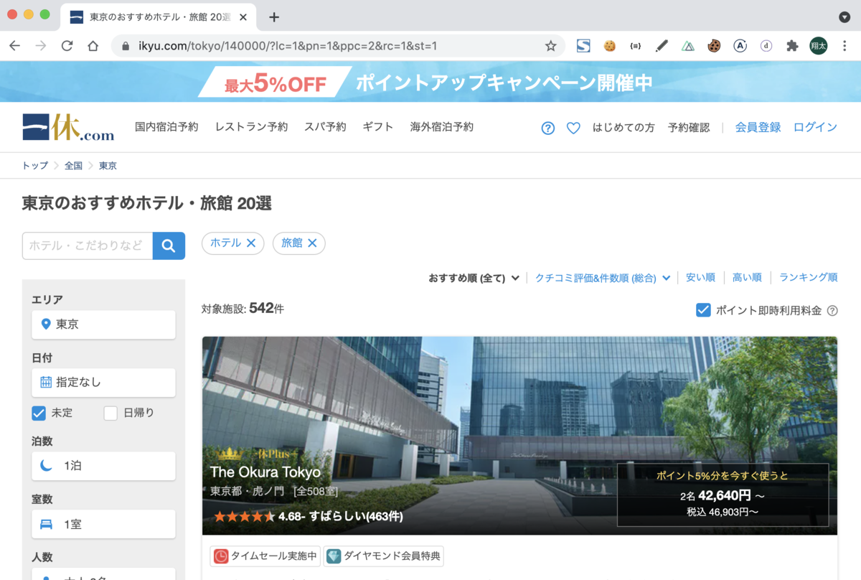Screen dimensions: 861x580
Task: Enable the 日帰り checkbox
Action: [111, 413]
